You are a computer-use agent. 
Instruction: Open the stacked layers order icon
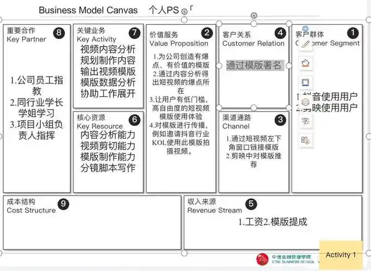[305, 102]
